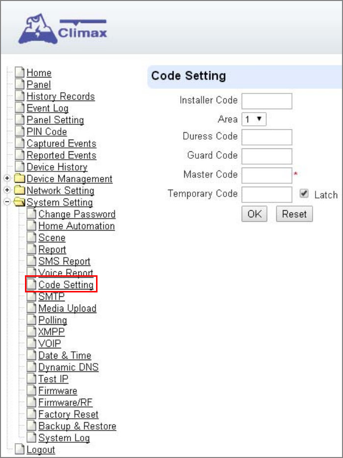Screen dimensions: 343x458
Task: Focus the Installer Code input field
Action: point(267,101)
